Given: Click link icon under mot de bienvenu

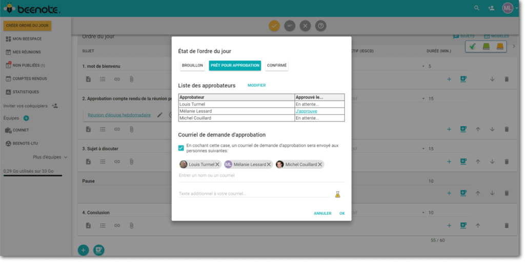Looking at the screenshot, I should (x=117, y=79).
